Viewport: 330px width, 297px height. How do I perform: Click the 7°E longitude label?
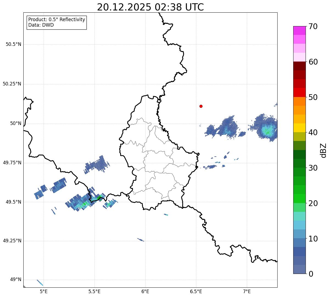(247, 291)
